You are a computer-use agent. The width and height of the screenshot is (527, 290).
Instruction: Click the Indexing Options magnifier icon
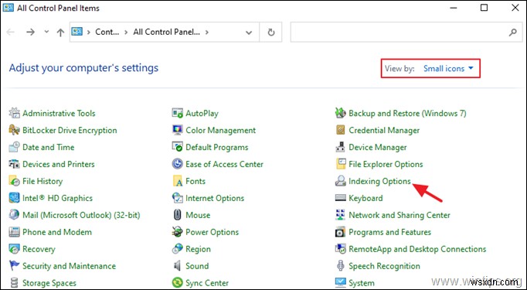(341, 181)
